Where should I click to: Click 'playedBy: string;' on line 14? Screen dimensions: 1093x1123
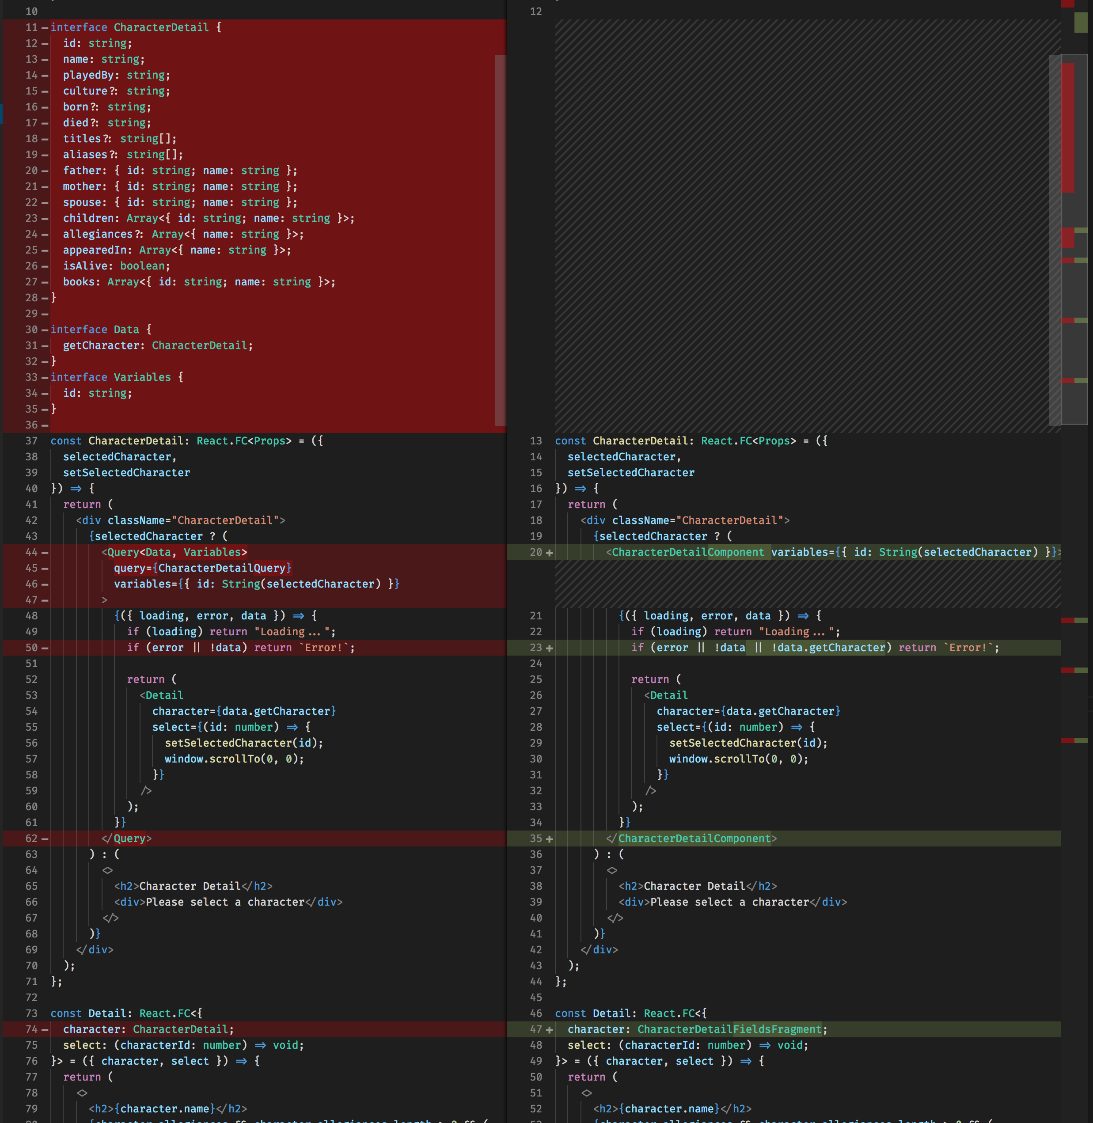[x=117, y=75]
